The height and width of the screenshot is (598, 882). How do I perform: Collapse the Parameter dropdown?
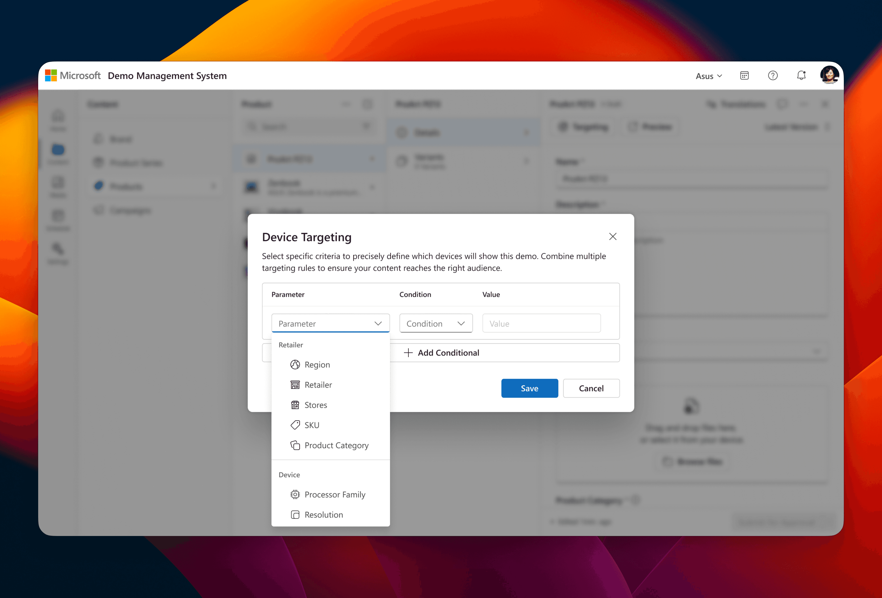(378, 323)
